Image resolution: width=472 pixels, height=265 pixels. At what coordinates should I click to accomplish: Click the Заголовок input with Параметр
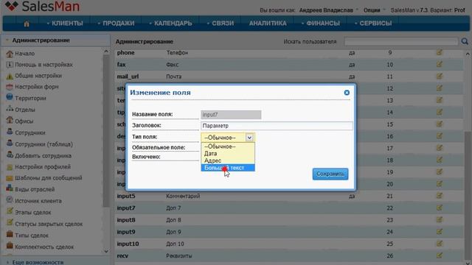pos(277,126)
